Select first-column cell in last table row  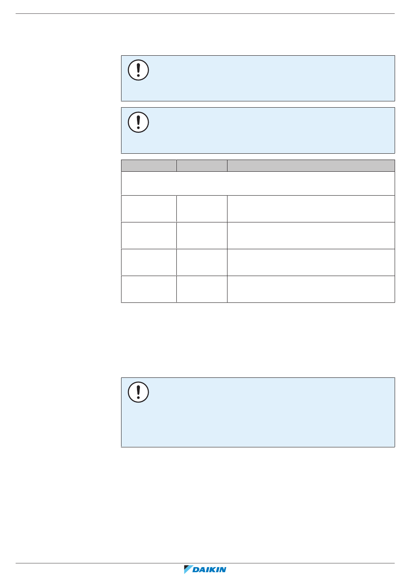click(x=149, y=289)
